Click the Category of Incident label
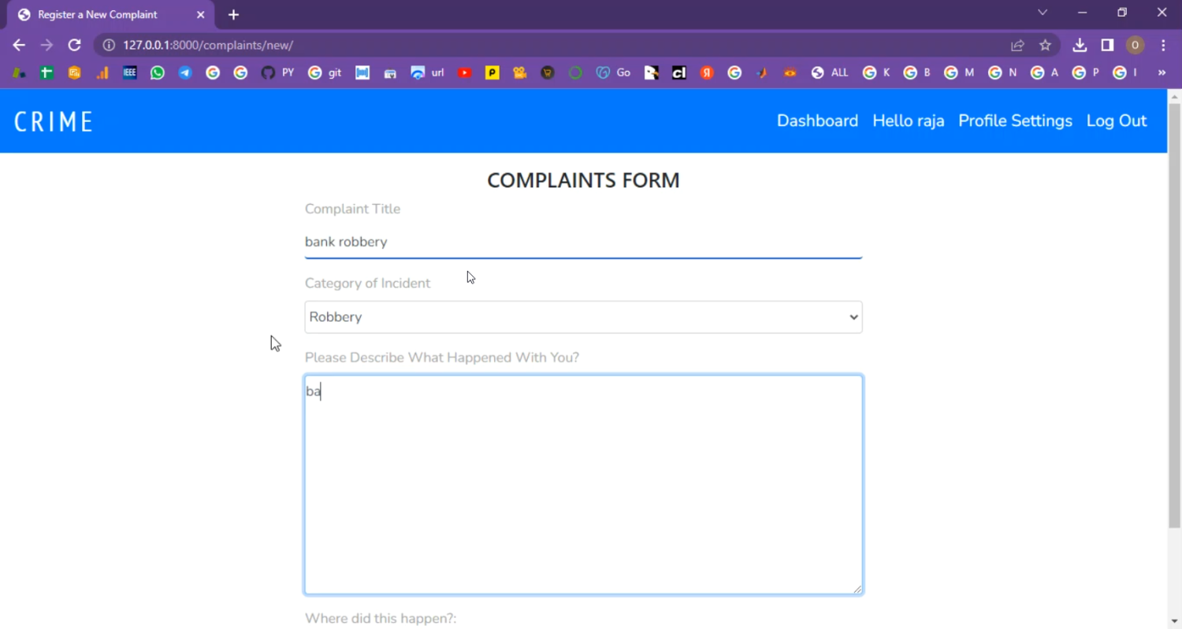This screenshot has height=629, width=1182. 367,283
